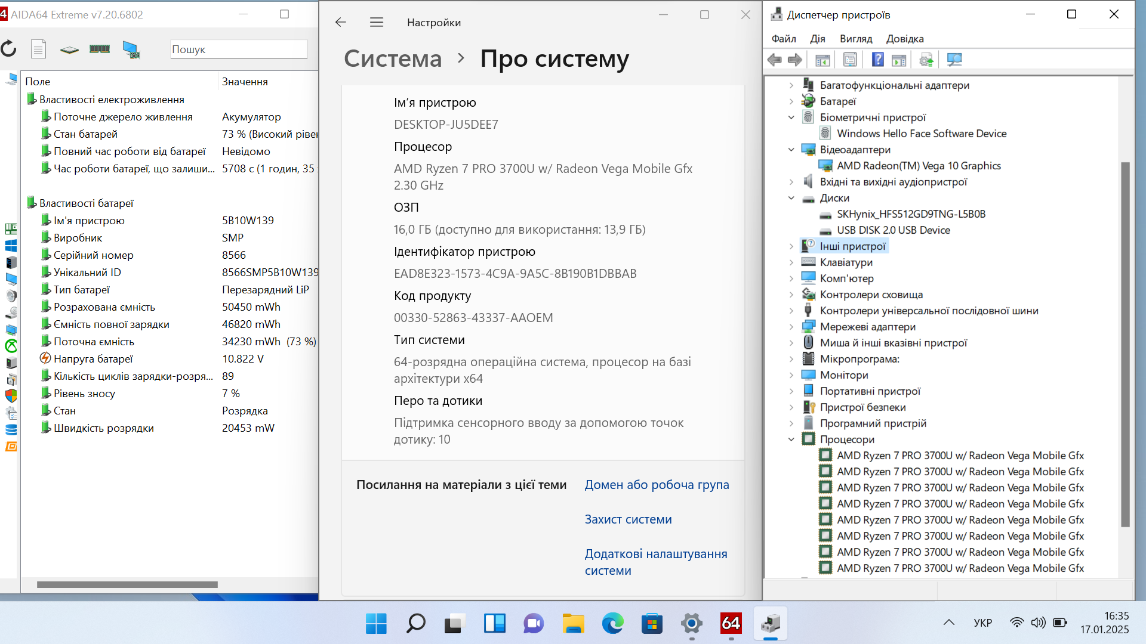
Task: Click the Device Manager vertical scrollbar
Action: pyautogui.click(x=1125, y=344)
